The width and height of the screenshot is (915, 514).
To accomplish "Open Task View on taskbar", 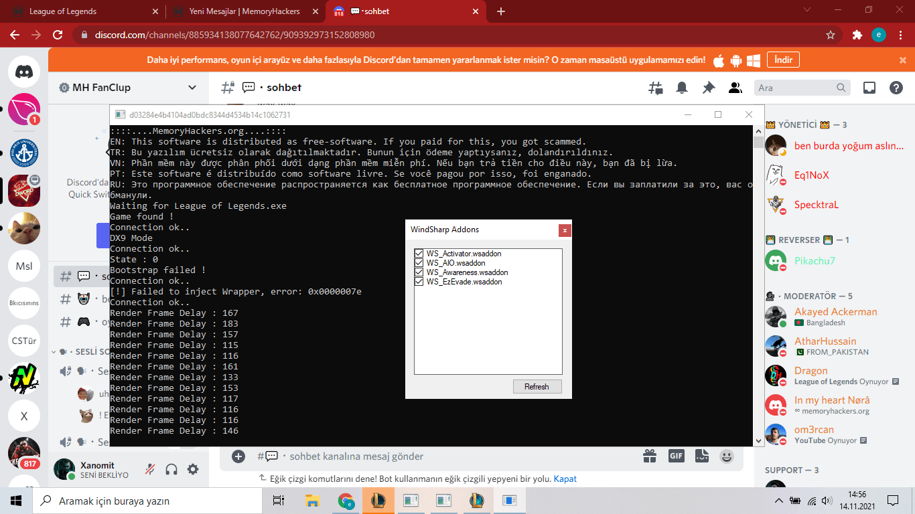I will click(279, 501).
